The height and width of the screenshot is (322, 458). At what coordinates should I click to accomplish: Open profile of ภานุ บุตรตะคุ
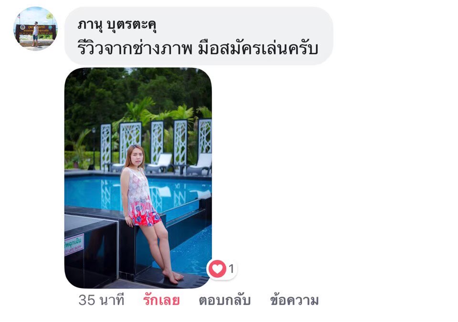117,25
